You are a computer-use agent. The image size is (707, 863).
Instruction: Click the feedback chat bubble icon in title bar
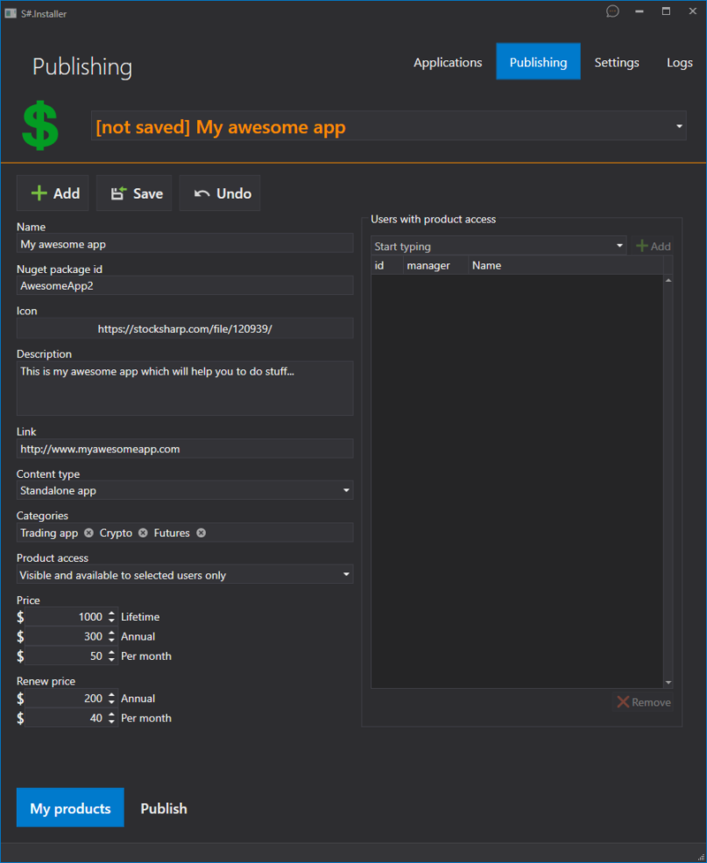click(x=612, y=11)
